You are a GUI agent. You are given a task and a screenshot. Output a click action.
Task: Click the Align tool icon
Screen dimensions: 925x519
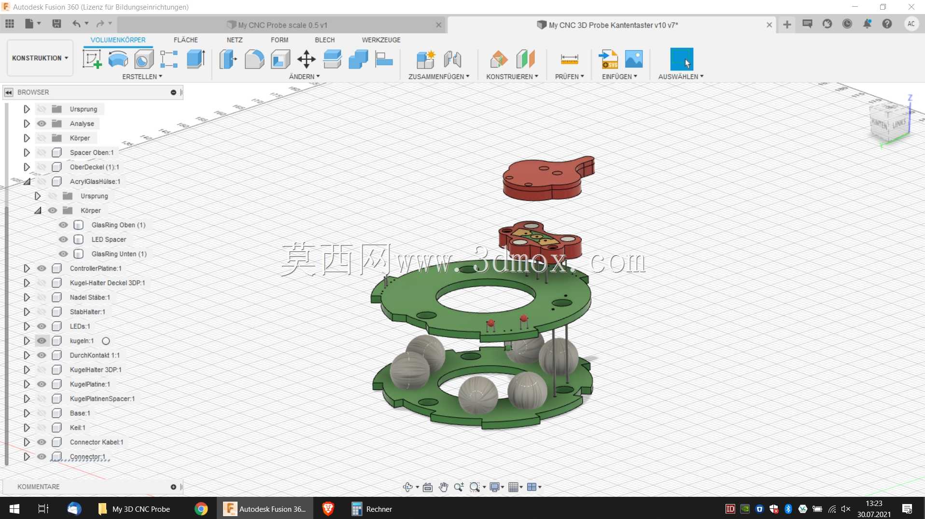tap(384, 59)
